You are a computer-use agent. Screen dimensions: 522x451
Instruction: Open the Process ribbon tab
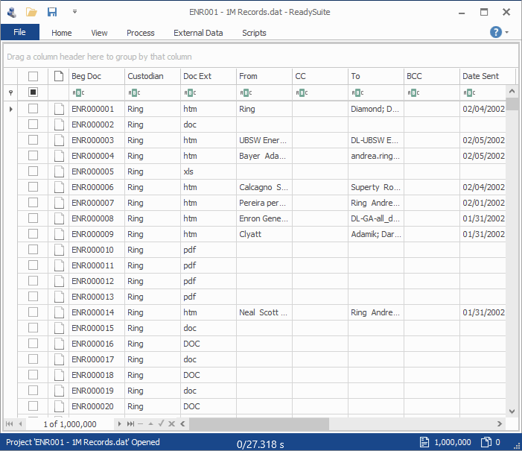(x=140, y=33)
